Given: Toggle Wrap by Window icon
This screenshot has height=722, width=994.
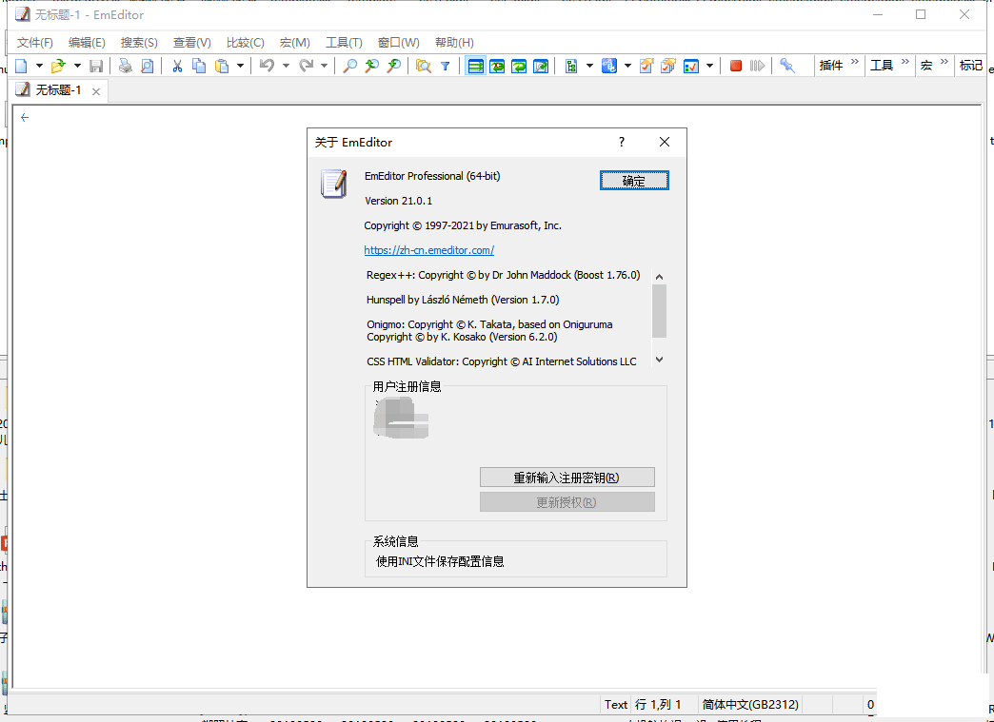Looking at the screenshot, I should [x=519, y=66].
